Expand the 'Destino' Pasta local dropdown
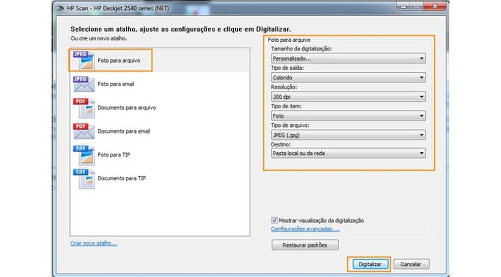This screenshot has height=277, width=501. (348, 153)
